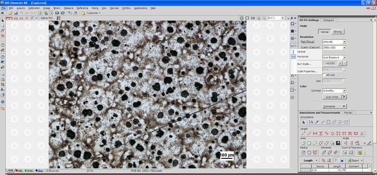Click the X button beside Auto White
The image size is (377, 175).
(x=344, y=97)
